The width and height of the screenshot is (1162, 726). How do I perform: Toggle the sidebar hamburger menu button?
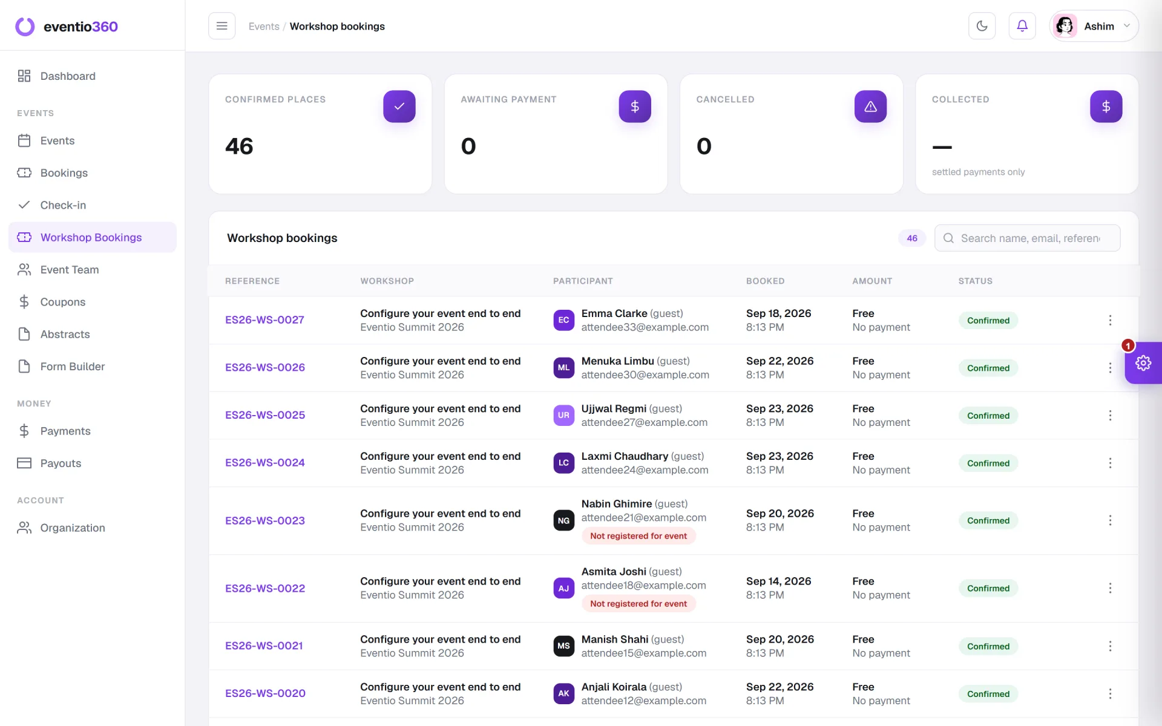point(222,26)
